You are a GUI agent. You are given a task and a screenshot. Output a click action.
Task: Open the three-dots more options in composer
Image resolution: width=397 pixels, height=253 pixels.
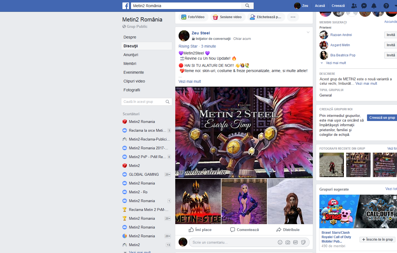[x=293, y=17]
